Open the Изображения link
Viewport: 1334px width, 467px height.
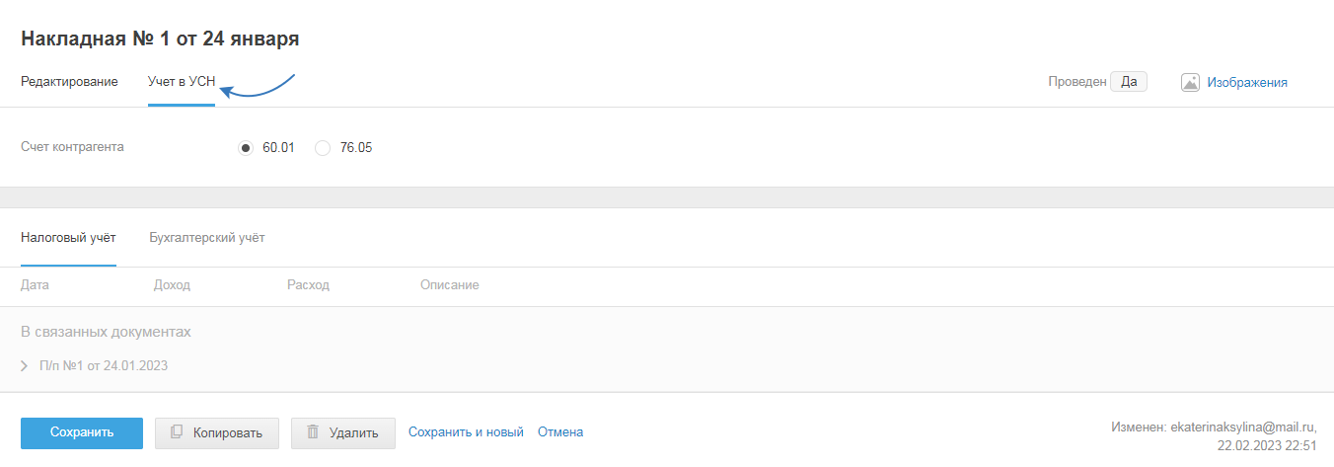pyautogui.click(x=1247, y=83)
